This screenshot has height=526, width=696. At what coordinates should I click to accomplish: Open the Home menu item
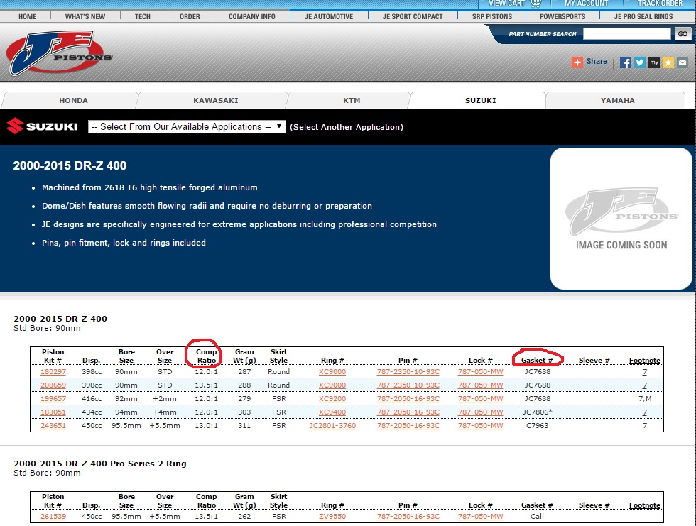point(28,16)
